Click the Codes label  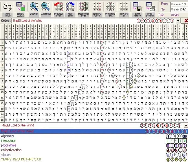click(5, 20)
